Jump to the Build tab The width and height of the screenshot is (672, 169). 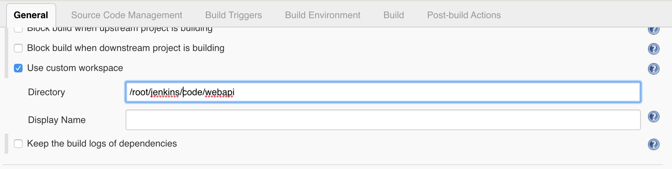(394, 15)
